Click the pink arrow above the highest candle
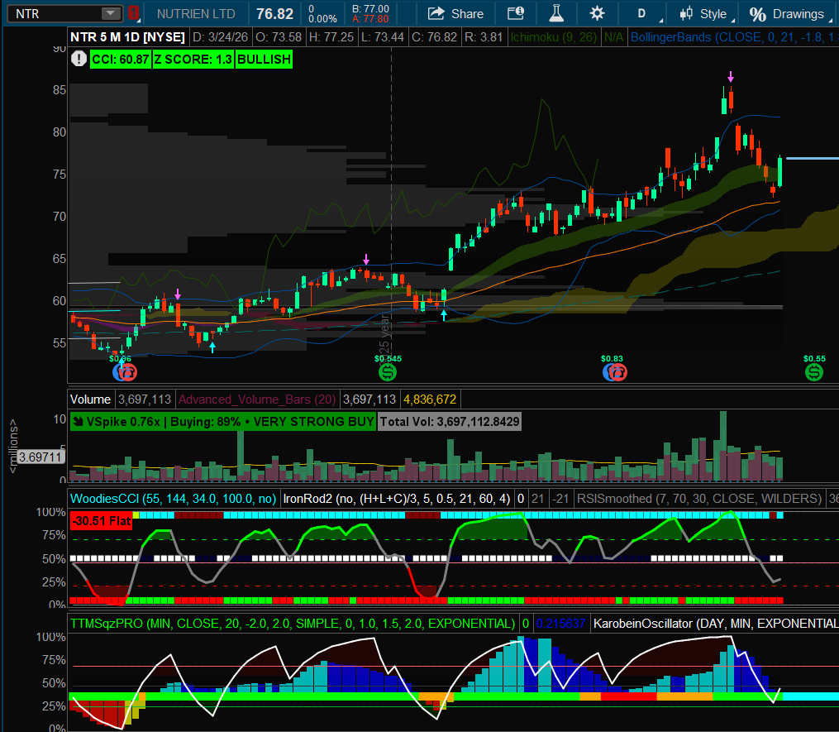Image resolution: width=839 pixels, height=732 pixels. (730, 77)
